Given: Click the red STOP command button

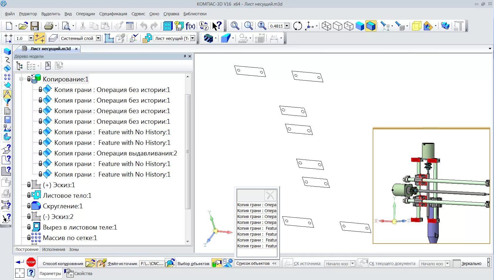Looking at the screenshot, I should pyautogui.click(x=31, y=262).
